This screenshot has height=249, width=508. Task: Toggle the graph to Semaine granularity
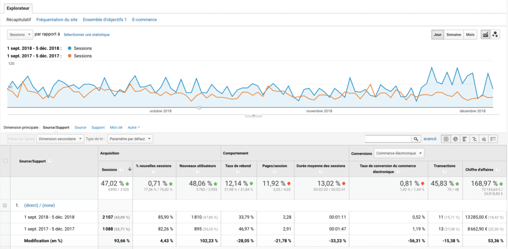point(453,34)
